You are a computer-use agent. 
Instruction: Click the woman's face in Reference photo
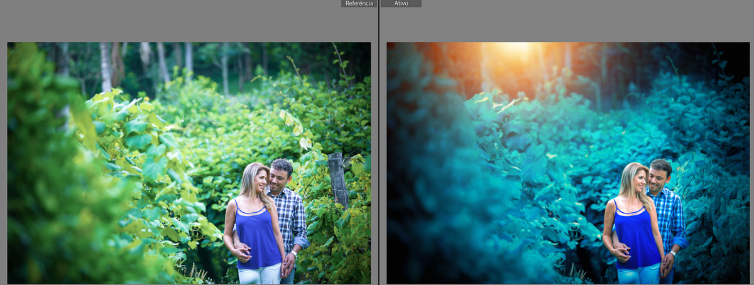tap(258, 181)
